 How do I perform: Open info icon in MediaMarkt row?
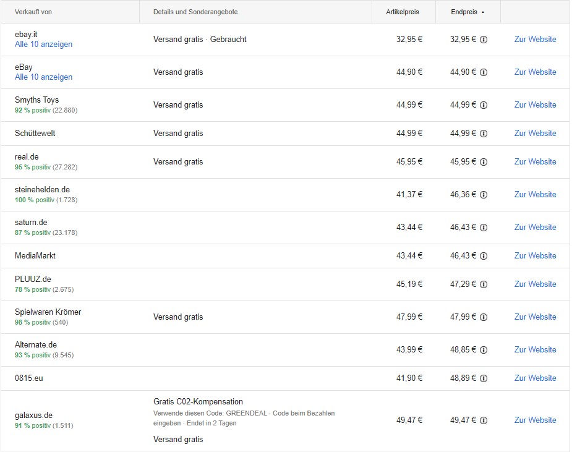[x=484, y=257]
